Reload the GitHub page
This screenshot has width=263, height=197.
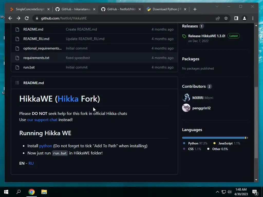[27, 18]
